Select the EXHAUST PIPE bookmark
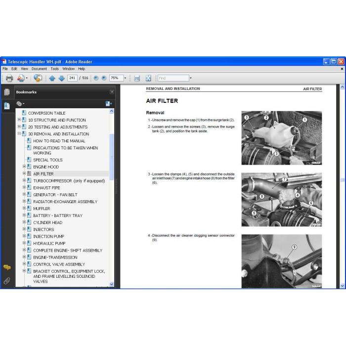The image size is (346, 346). pos(46,188)
